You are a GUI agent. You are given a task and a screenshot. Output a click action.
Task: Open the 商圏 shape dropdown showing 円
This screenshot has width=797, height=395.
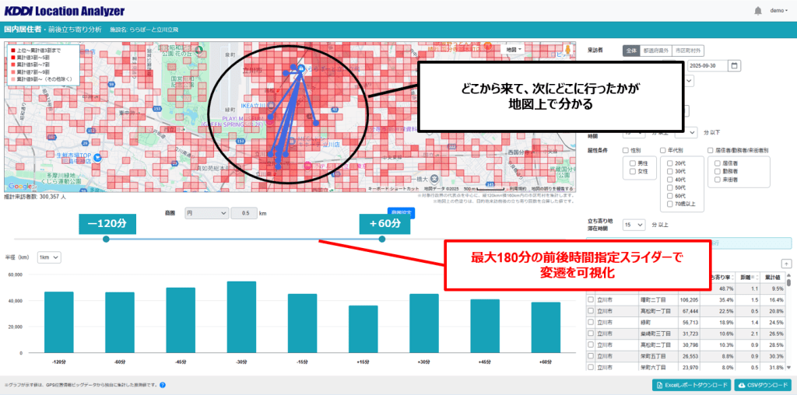205,214
